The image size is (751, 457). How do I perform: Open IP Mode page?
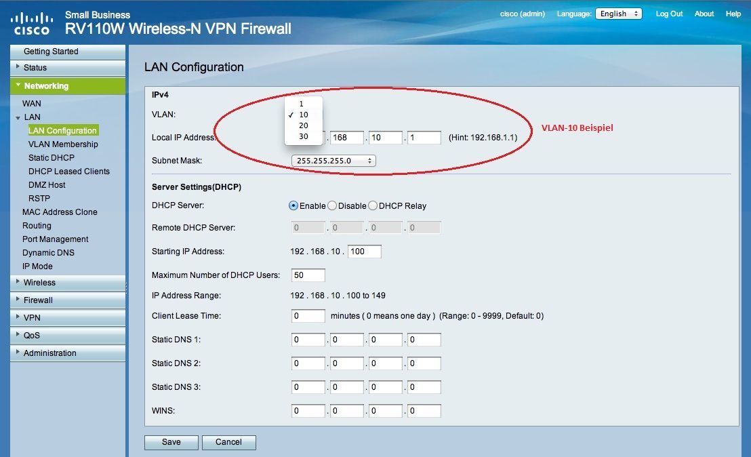click(x=37, y=266)
